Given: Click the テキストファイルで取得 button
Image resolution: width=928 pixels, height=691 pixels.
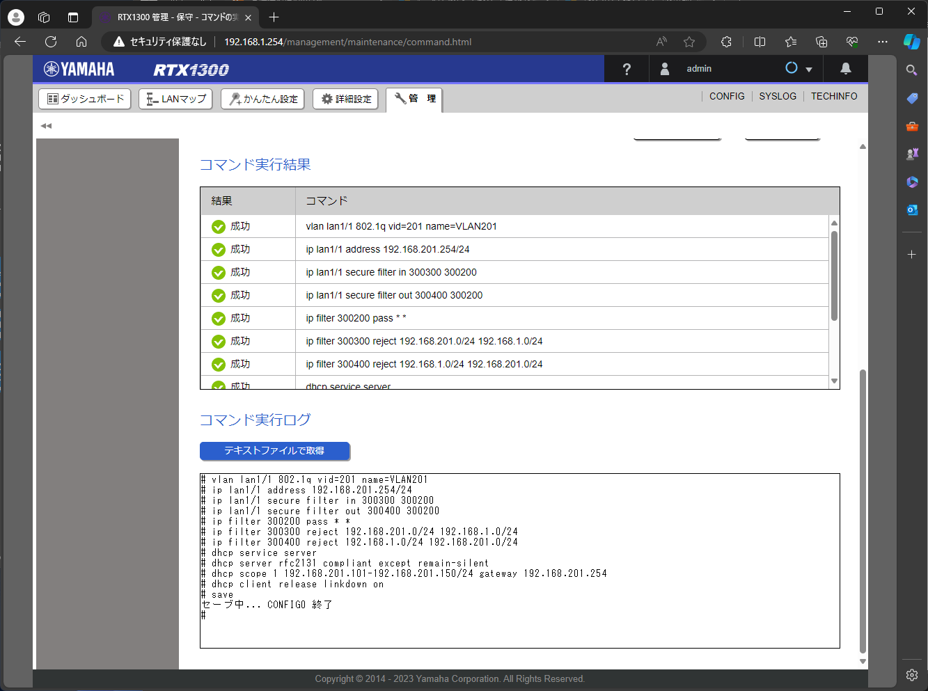Looking at the screenshot, I should (x=275, y=451).
